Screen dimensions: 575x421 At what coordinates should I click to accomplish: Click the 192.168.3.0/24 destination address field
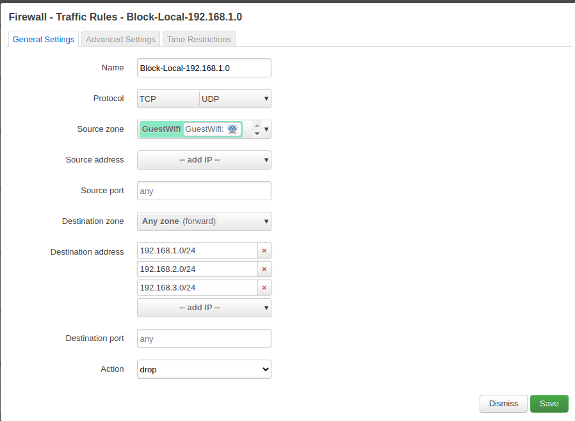[x=197, y=288]
